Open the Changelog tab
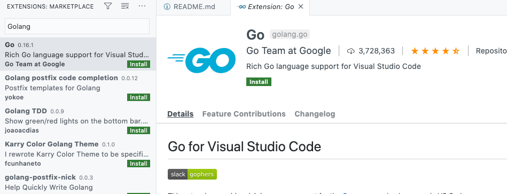 click(315, 114)
